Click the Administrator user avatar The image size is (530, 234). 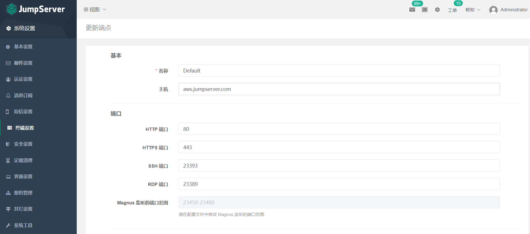point(493,10)
